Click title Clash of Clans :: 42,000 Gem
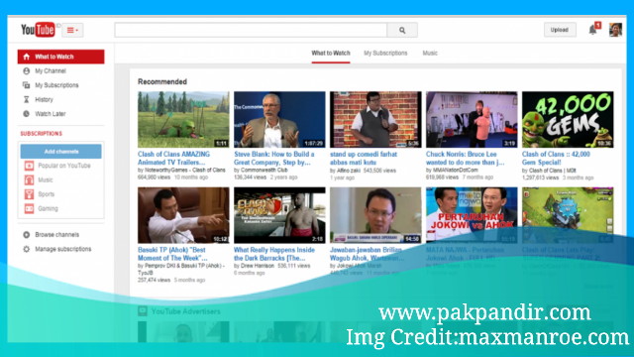 556,159
